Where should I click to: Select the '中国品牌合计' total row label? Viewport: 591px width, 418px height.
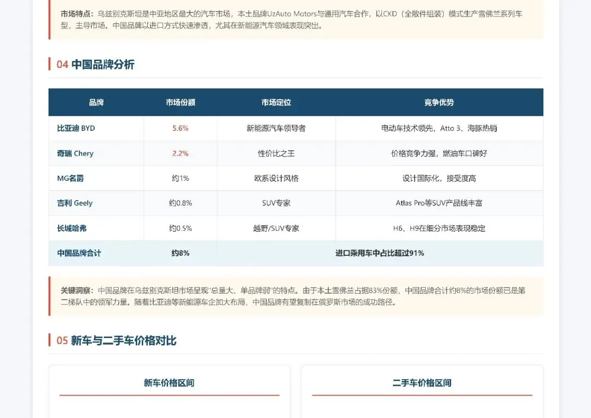click(79, 253)
